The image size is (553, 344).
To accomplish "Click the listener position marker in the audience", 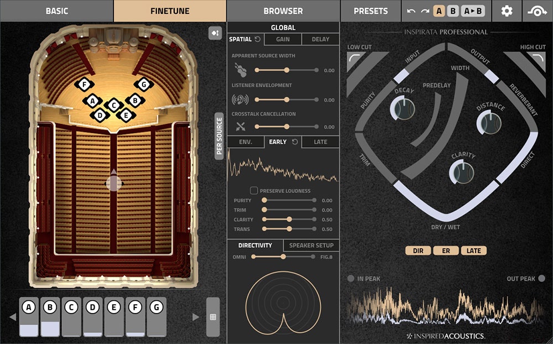I will point(114,183).
